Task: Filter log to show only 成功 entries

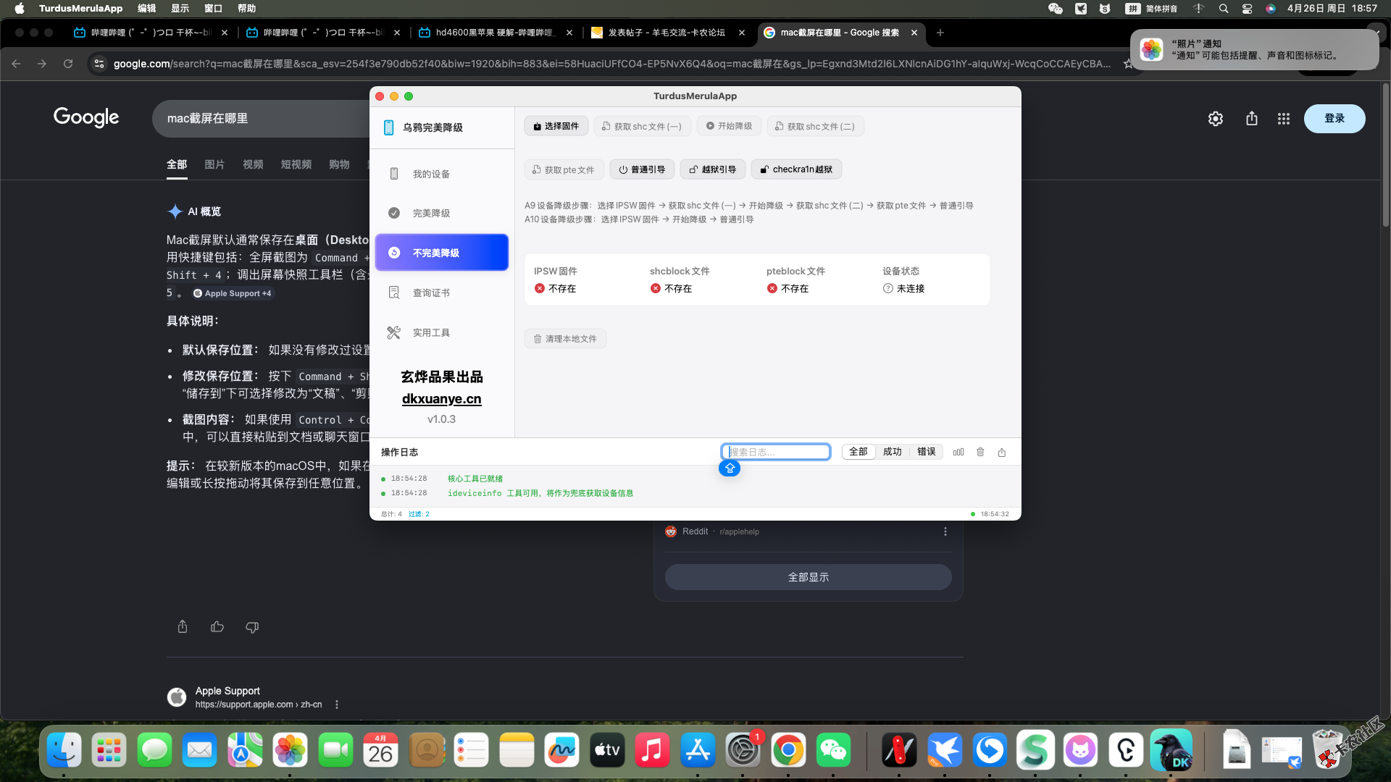Action: [892, 451]
